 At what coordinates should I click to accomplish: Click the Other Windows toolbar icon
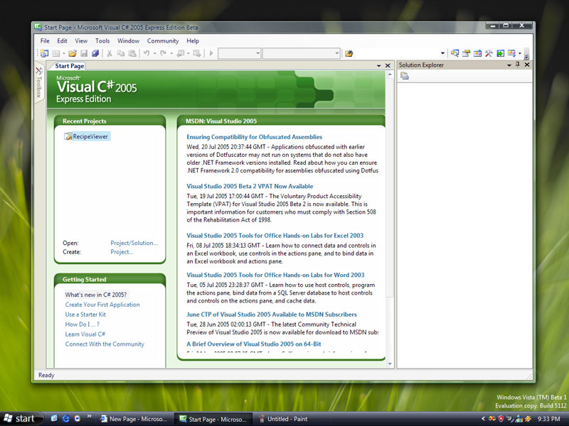[x=511, y=54]
